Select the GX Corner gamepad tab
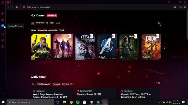 (x=8, y=2)
